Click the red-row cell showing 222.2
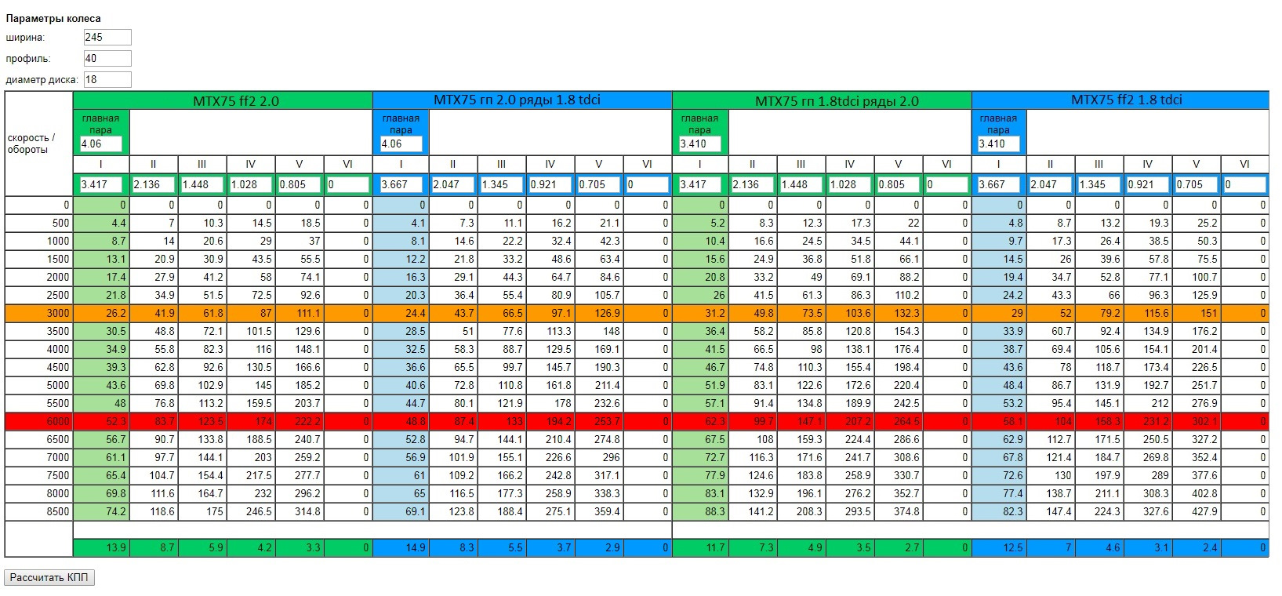 point(300,421)
